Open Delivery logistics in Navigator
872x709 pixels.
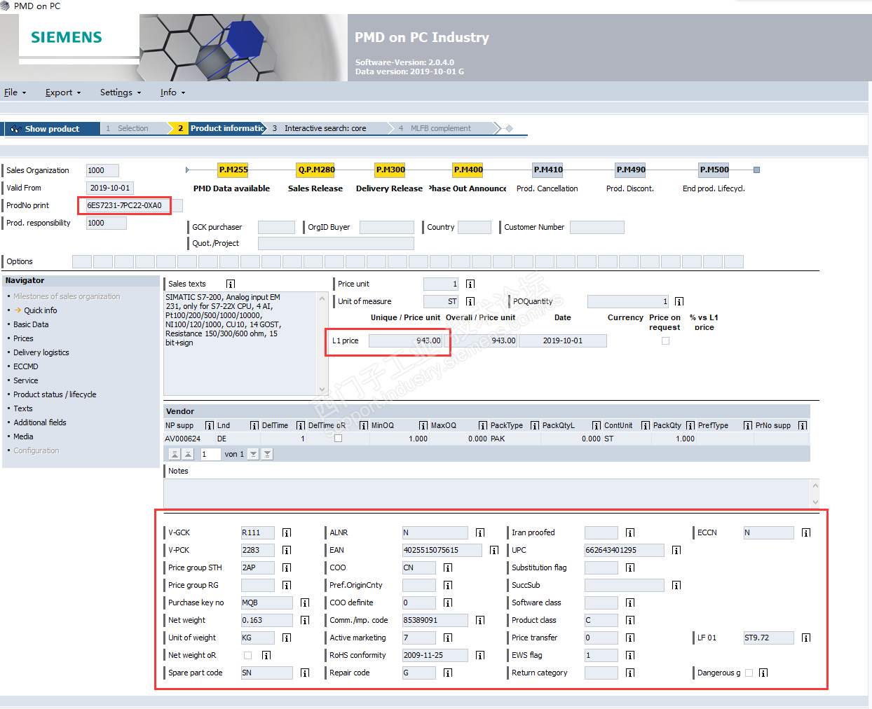(x=41, y=352)
